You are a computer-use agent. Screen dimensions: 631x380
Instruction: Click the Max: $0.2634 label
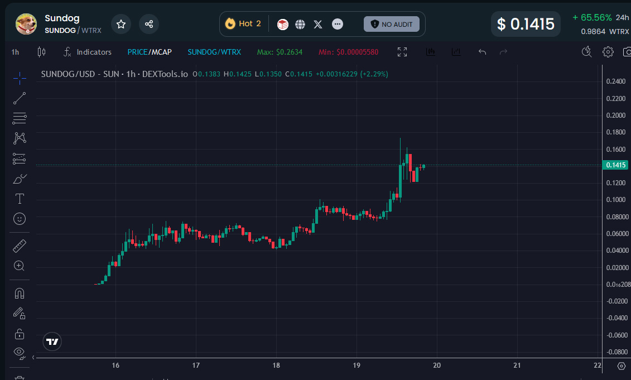tap(280, 52)
